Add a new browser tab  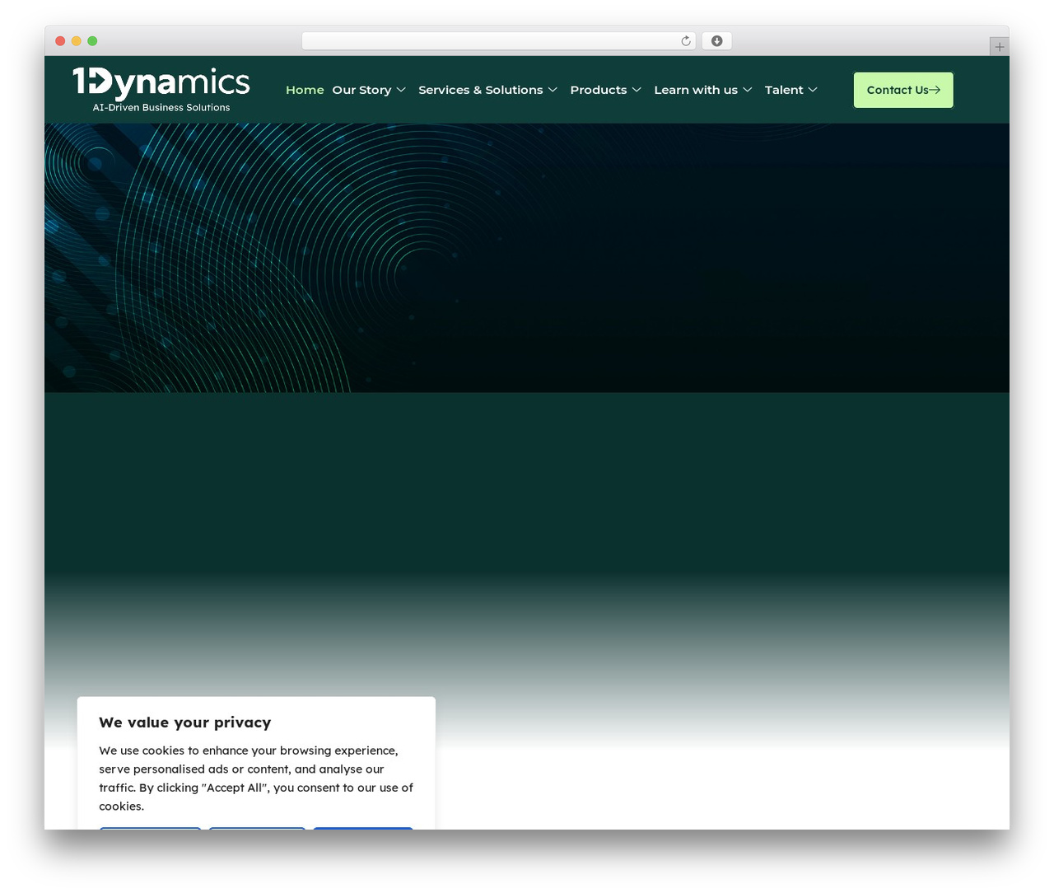pos(1000,47)
